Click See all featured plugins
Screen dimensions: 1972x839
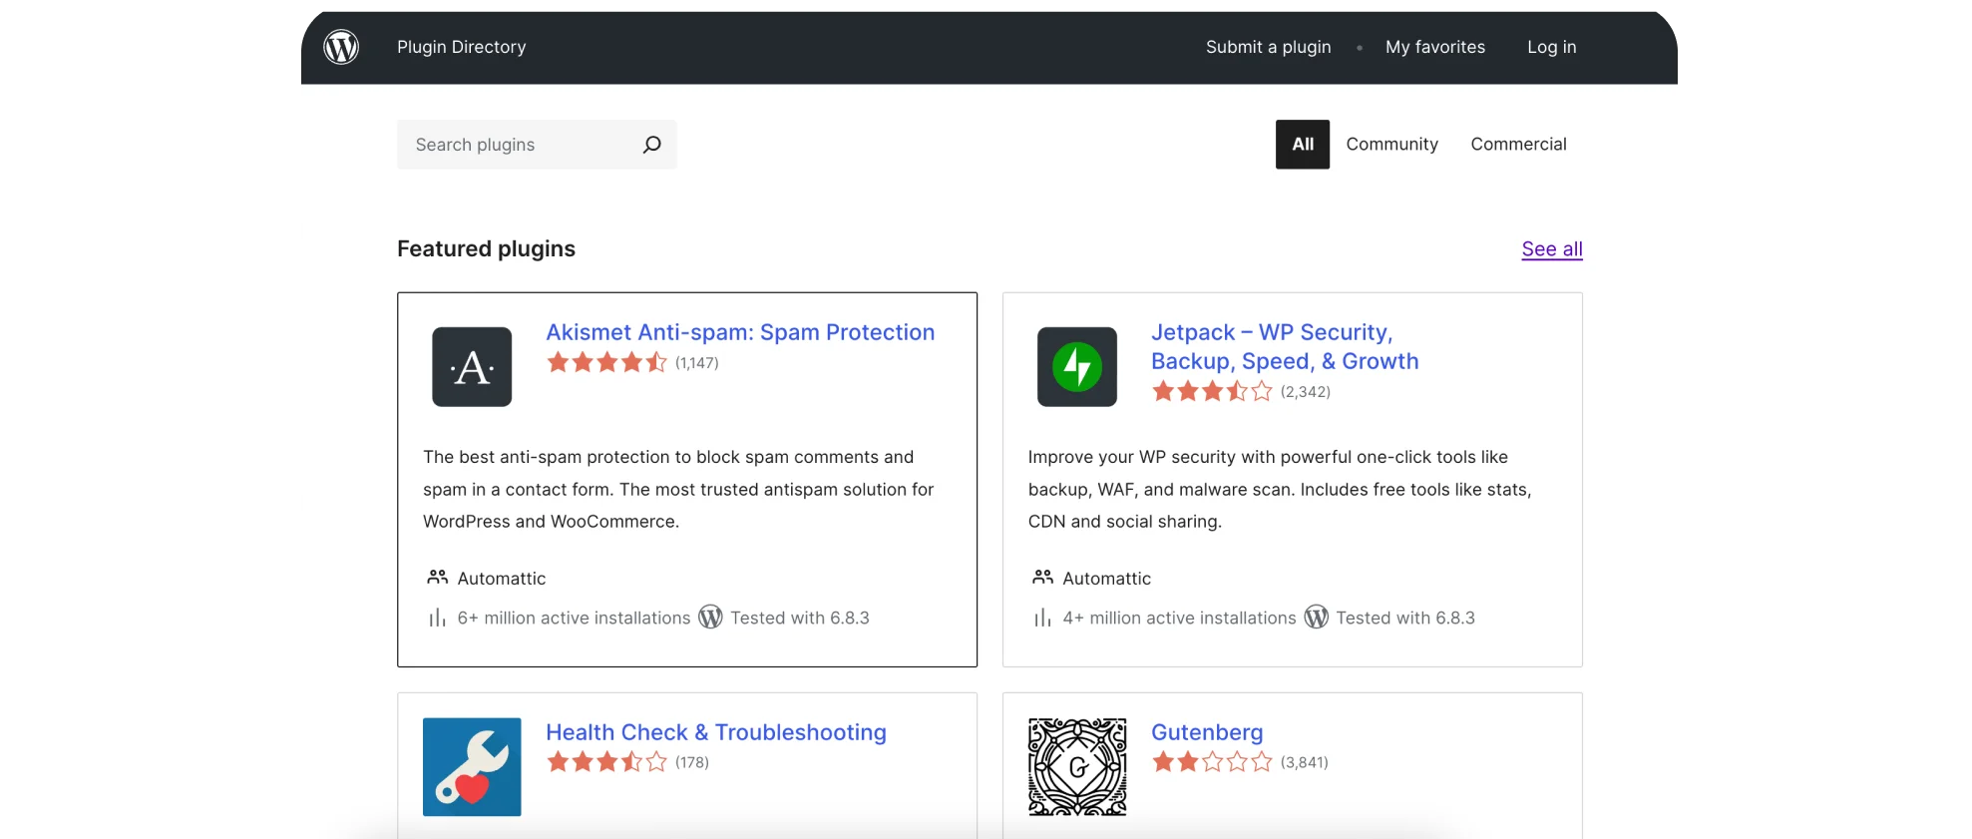tap(1551, 249)
